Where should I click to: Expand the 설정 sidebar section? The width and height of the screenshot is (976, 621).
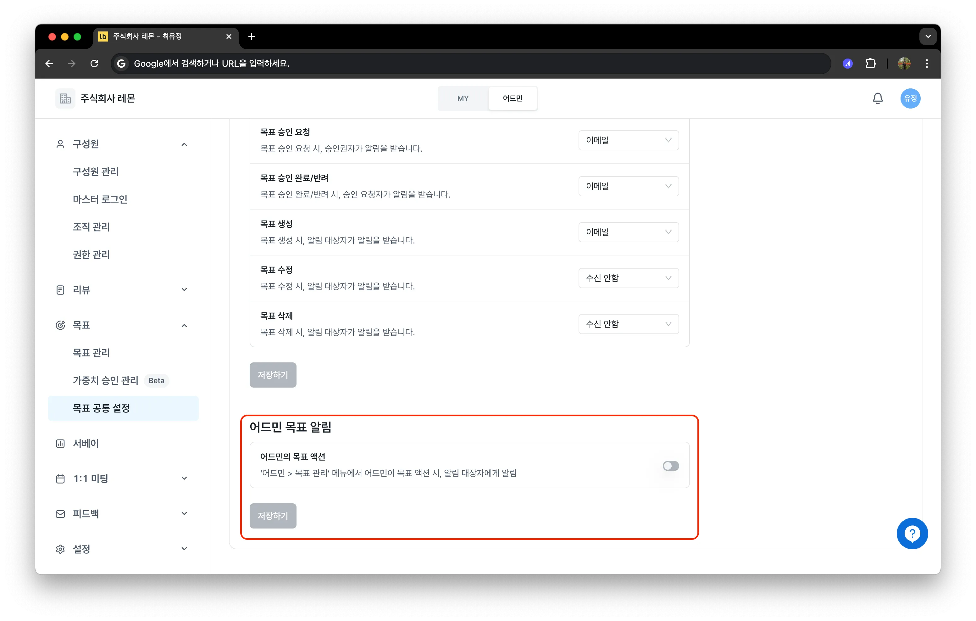pyautogui.click(x=185, y=548)
